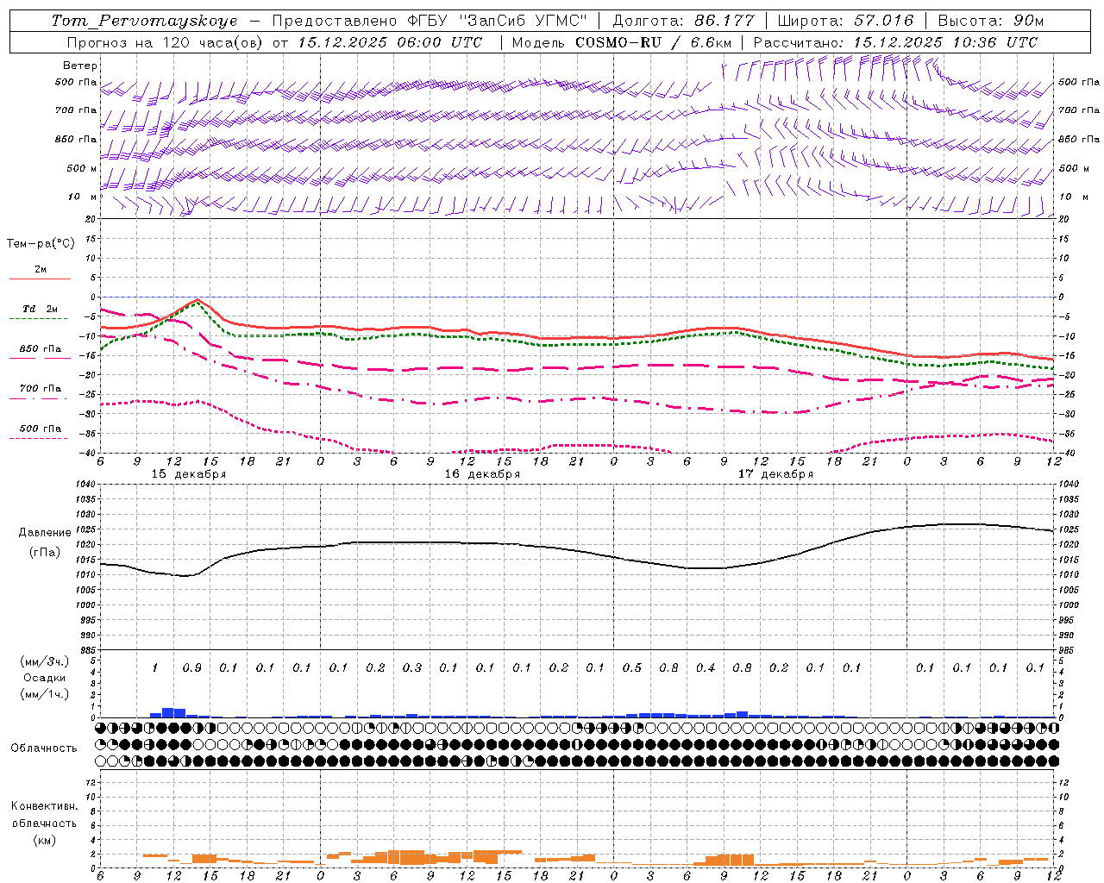The width and height of the screenshot is (1104, 883).
Task: Select the Тем-ра(°C) temperature panel label
Action: coord(41,244)
